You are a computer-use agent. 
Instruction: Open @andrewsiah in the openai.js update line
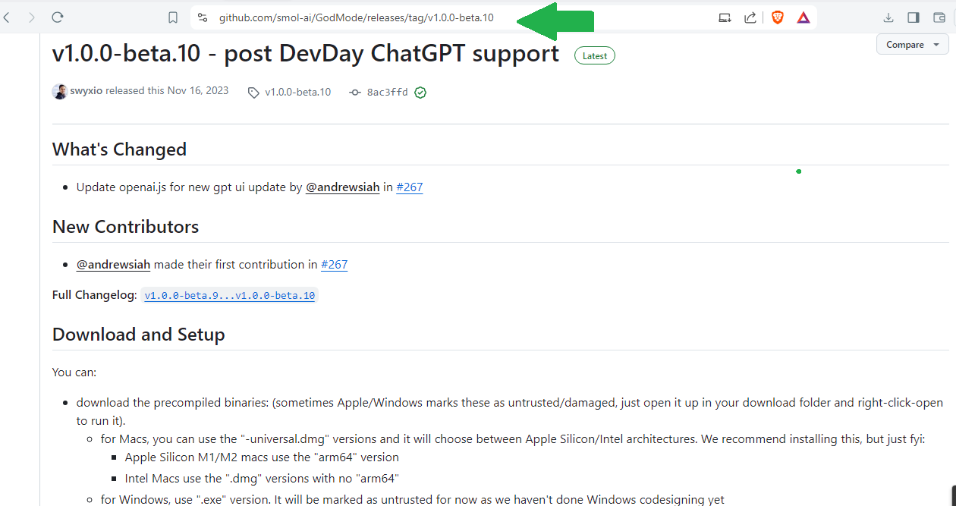pyautogui.click(x=342, y=187)
